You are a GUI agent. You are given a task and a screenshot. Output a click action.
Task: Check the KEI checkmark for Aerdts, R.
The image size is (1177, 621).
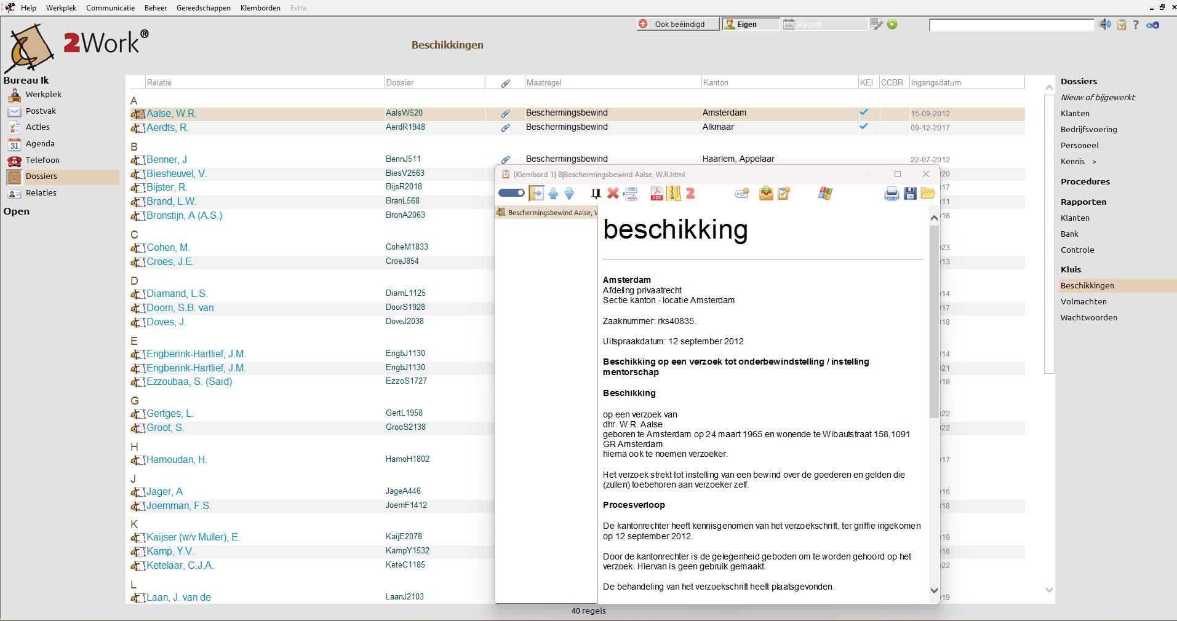[863, 127]
